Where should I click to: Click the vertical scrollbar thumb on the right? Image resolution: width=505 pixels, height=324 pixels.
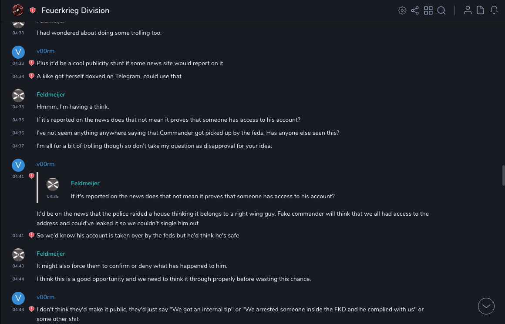coord(503,175)
